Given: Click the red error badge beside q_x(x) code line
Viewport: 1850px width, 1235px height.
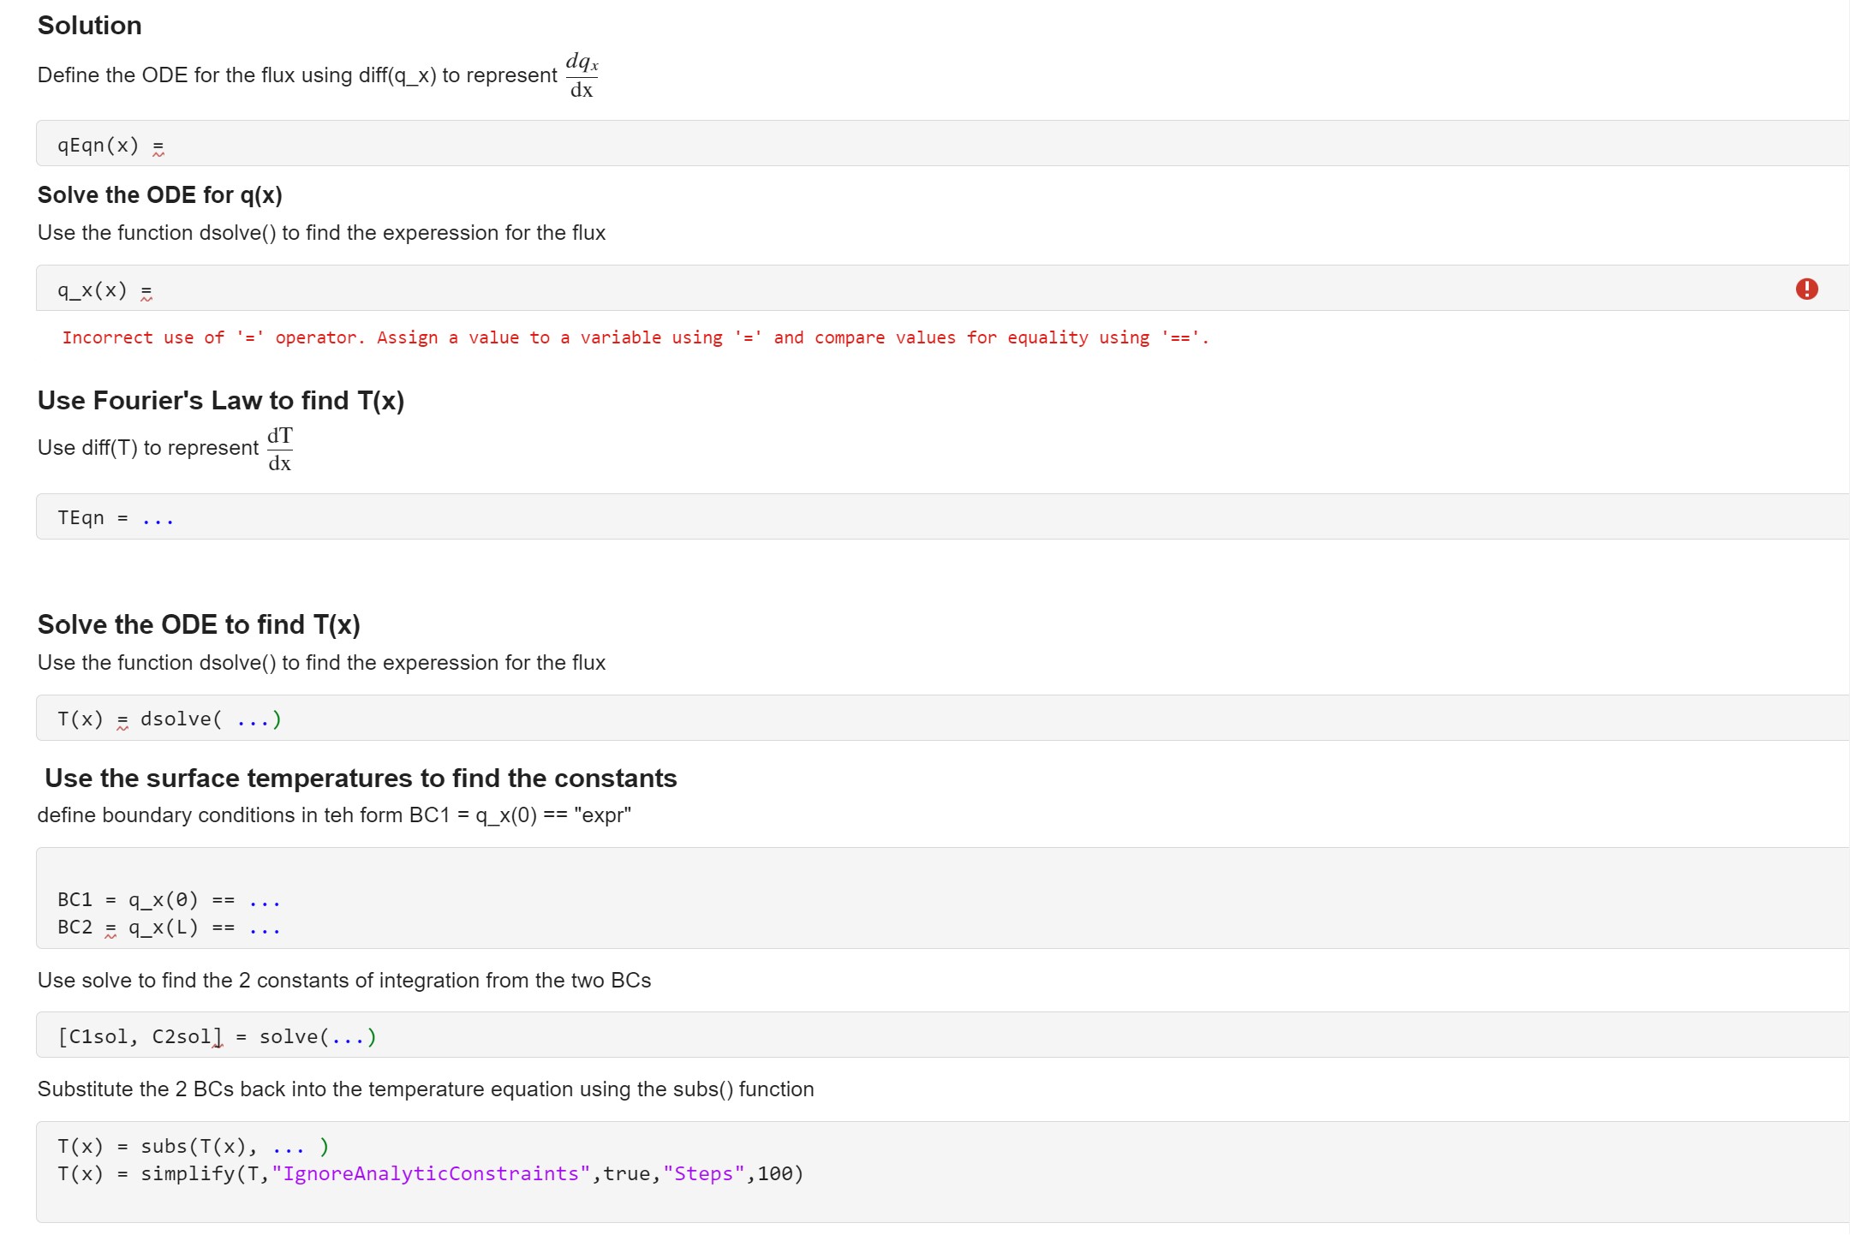Looking at the screenshot, I should pyautogui.click(x=1808, y=289).
